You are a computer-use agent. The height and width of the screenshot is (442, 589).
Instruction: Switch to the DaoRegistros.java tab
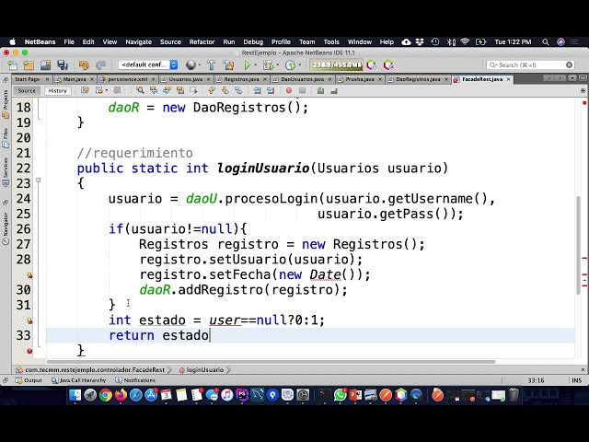point(418,79)
